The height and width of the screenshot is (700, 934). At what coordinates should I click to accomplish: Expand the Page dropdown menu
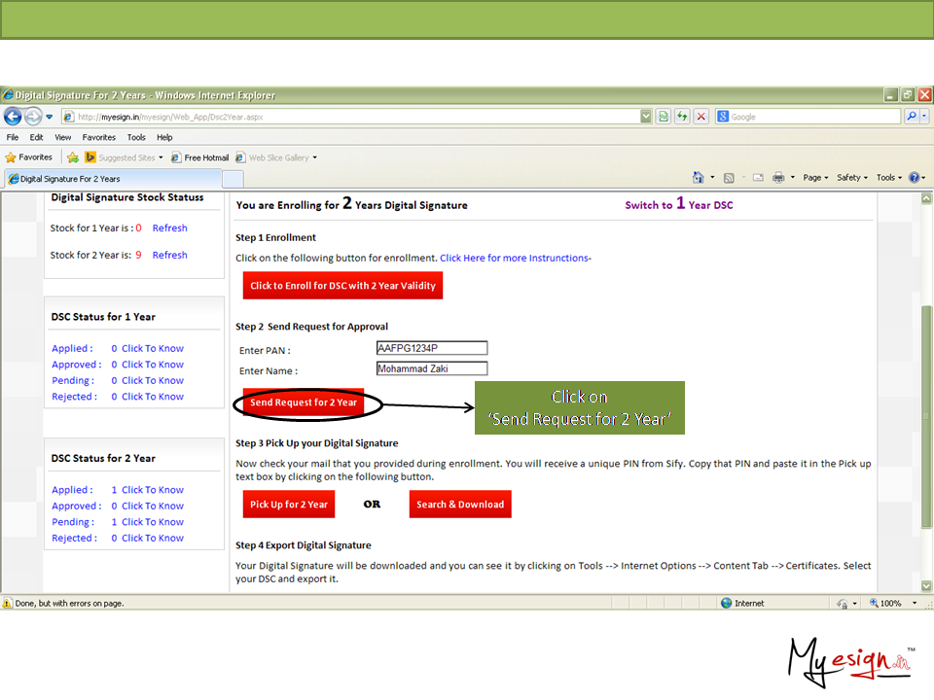pos(815,178)
